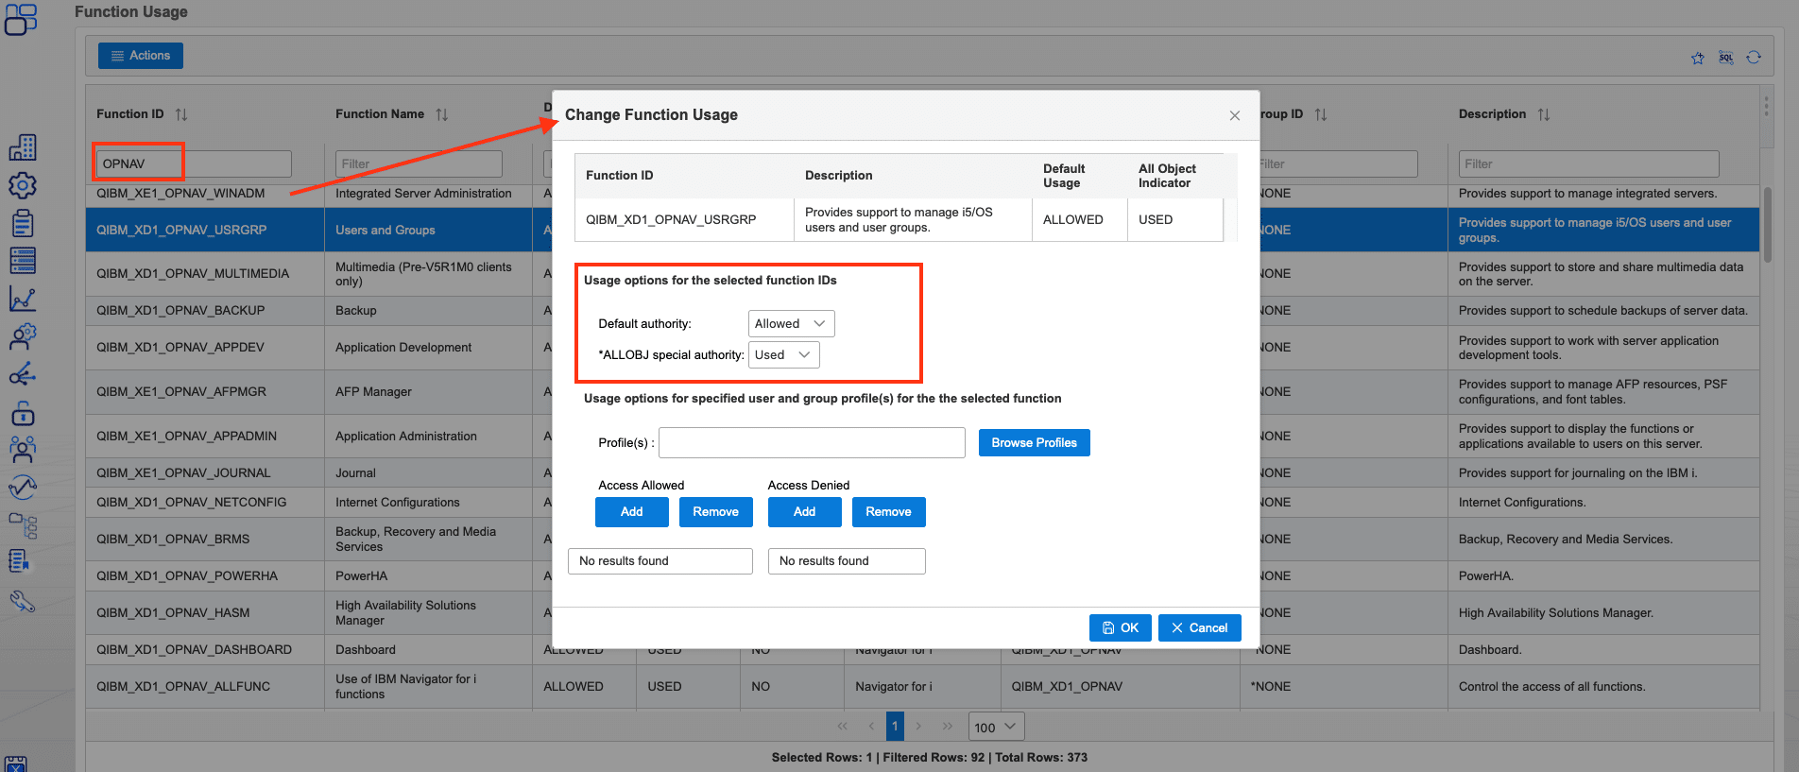1799x772 pixels.
Task: Open the table column options kebab menu
Action: point(1765,106)
